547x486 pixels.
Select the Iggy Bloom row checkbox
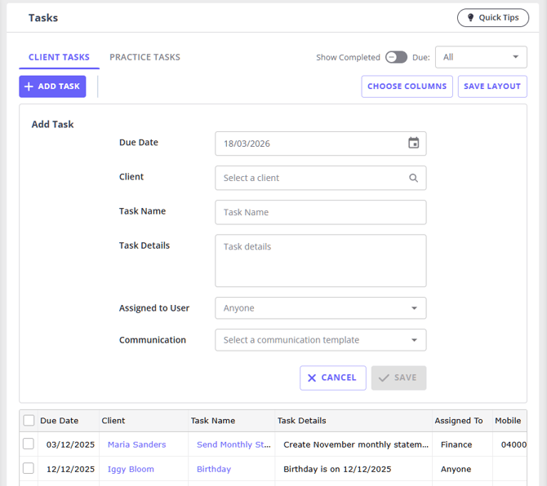(29, 469)
